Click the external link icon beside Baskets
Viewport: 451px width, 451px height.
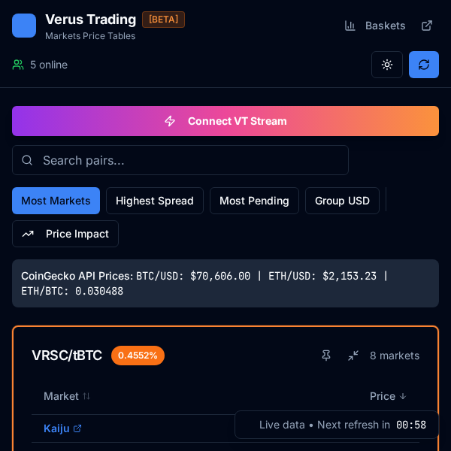pos(427,26)
